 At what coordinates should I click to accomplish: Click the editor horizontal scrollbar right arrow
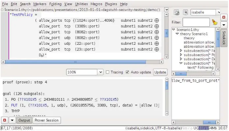pos(161,62)
